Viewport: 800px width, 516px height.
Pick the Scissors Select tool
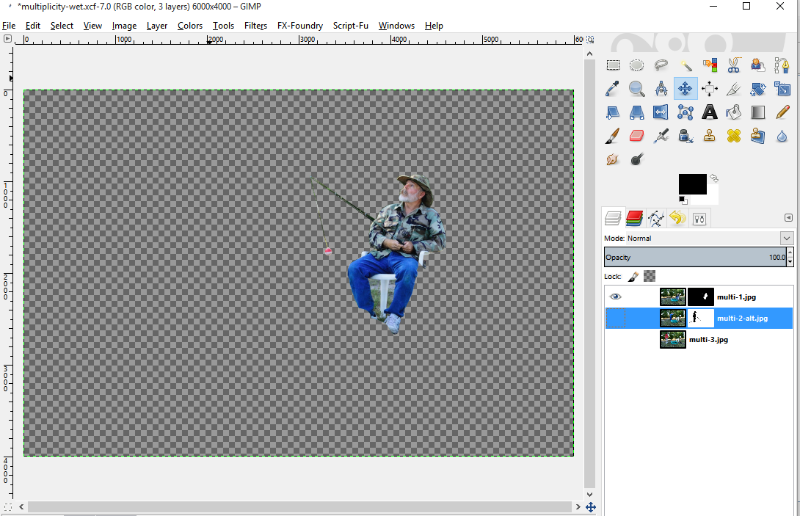coord(733,65)
